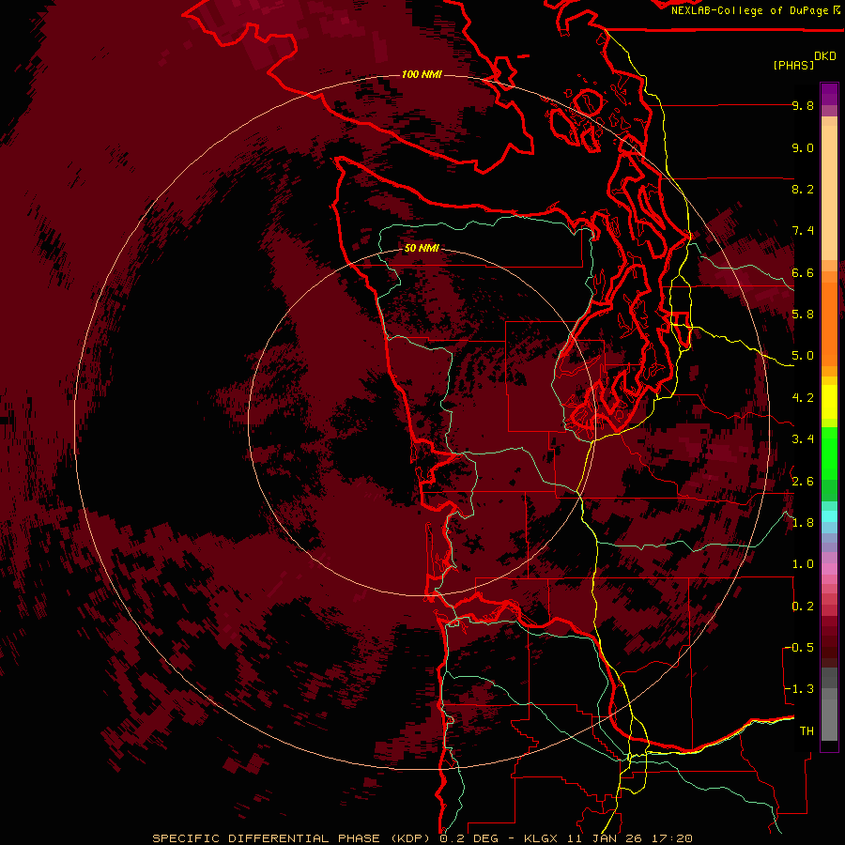Click the -1.3 value on the scale
This screenshot has width=845, height=845.
point(799,689)
